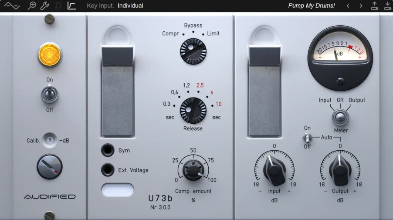This screenshot has width=393, height=220.
Task: Click the Nr. 3.0.0 version text
Action: tap(160, 207)
